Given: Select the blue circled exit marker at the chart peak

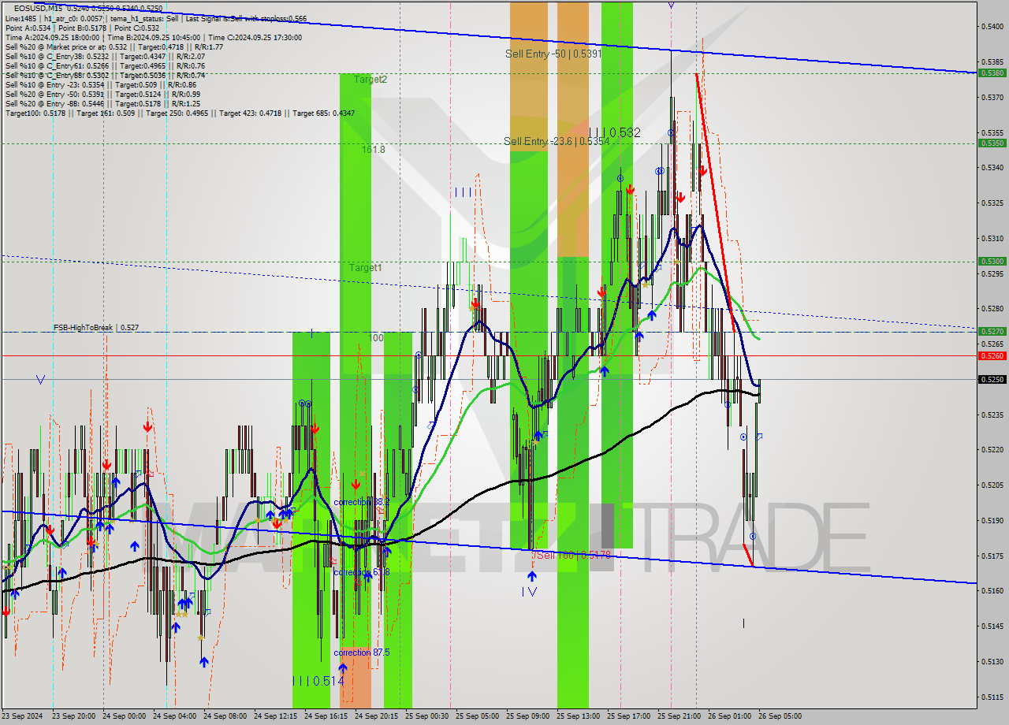Looking at the screenshot, I should [671, 132].
